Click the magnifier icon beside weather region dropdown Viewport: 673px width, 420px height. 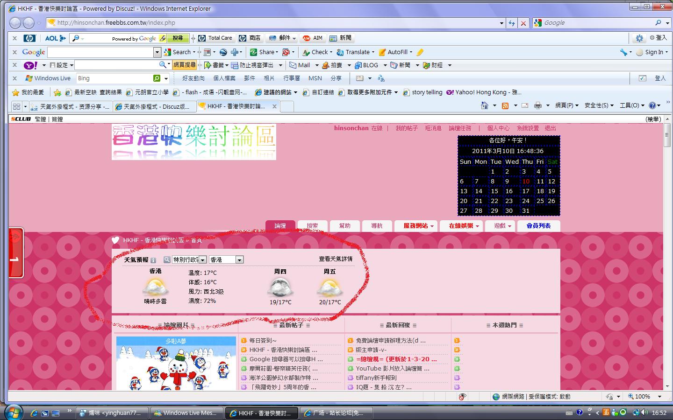[x=167, y=260]
